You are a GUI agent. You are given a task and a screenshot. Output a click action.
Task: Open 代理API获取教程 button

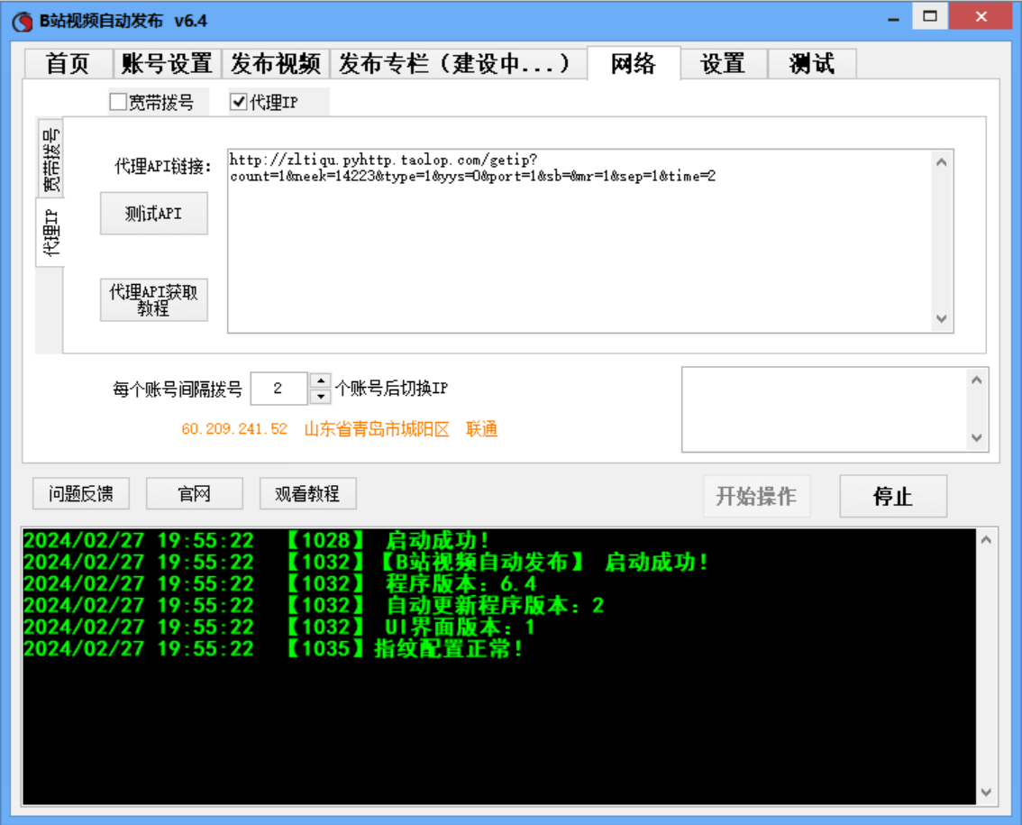point(154,300)
